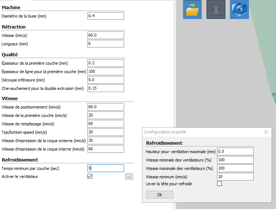Close the Configuration experte dialog

point(266,132)
